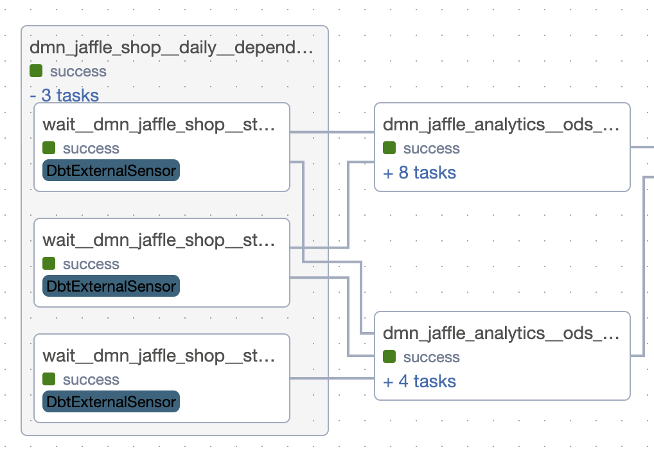Click DbtExternalSensor badge on the first wait task
Image resolution: width=654 pixels, height=456 pixels.
click(111, 171)
